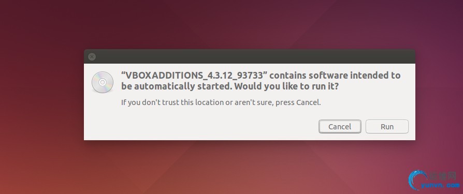Click the Chinese watermark characters beside the logo

442,176
